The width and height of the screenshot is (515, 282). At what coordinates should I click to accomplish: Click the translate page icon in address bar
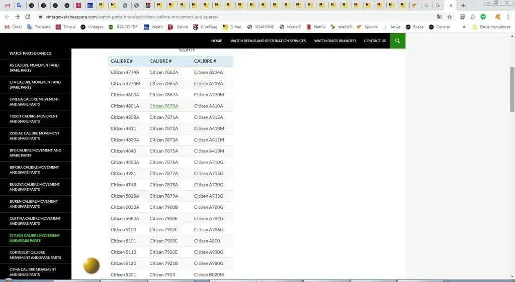click(x=439, y=17)
